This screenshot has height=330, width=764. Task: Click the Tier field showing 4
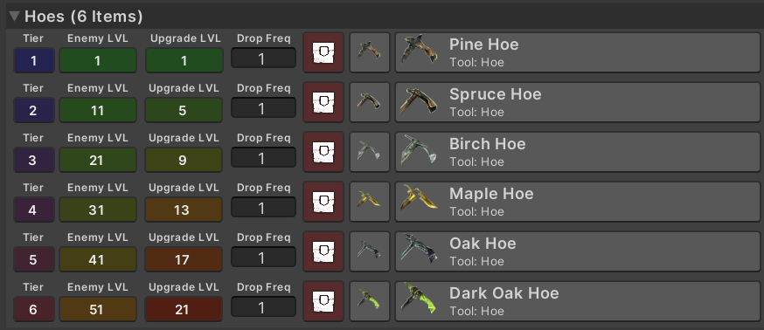[33, 210]
